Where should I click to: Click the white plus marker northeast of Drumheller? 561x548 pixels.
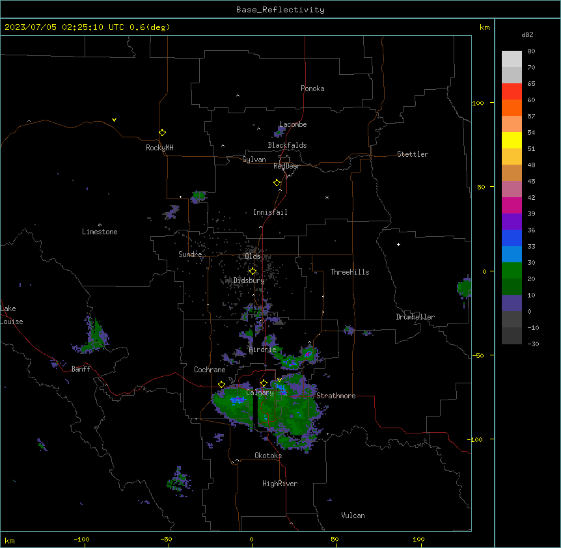coord(398,244)
